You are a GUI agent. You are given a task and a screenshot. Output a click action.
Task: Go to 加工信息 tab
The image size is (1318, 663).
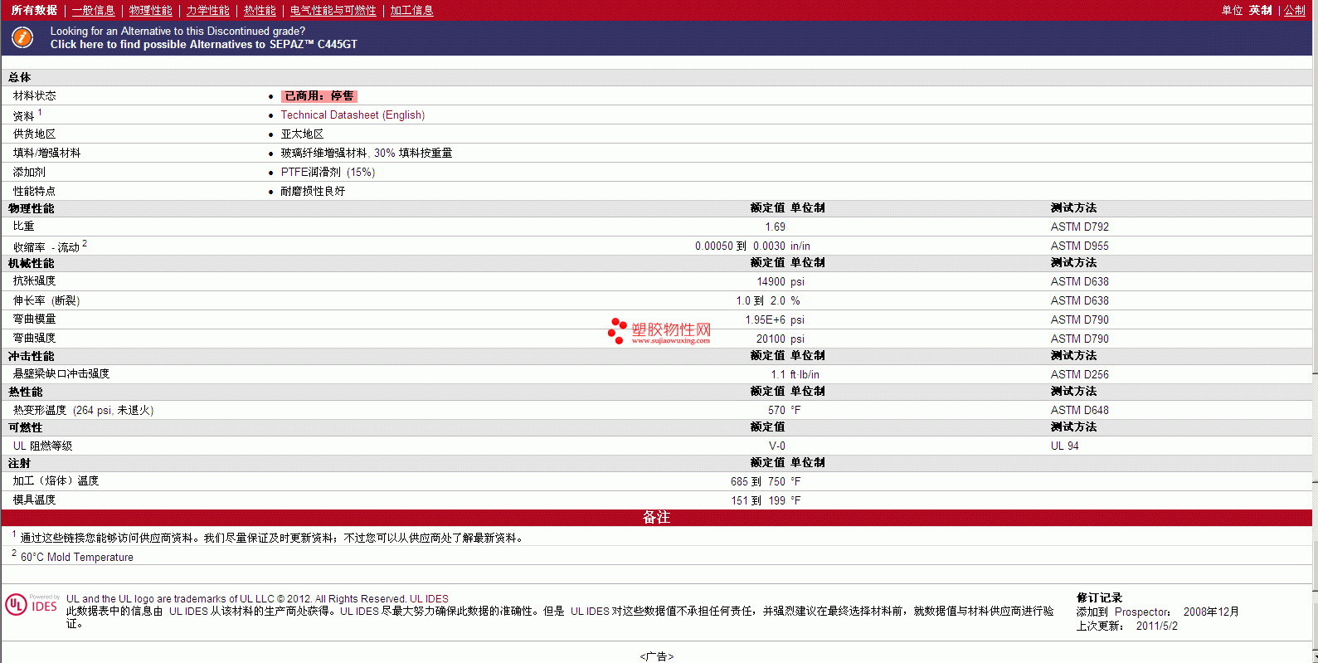[411, 11]
